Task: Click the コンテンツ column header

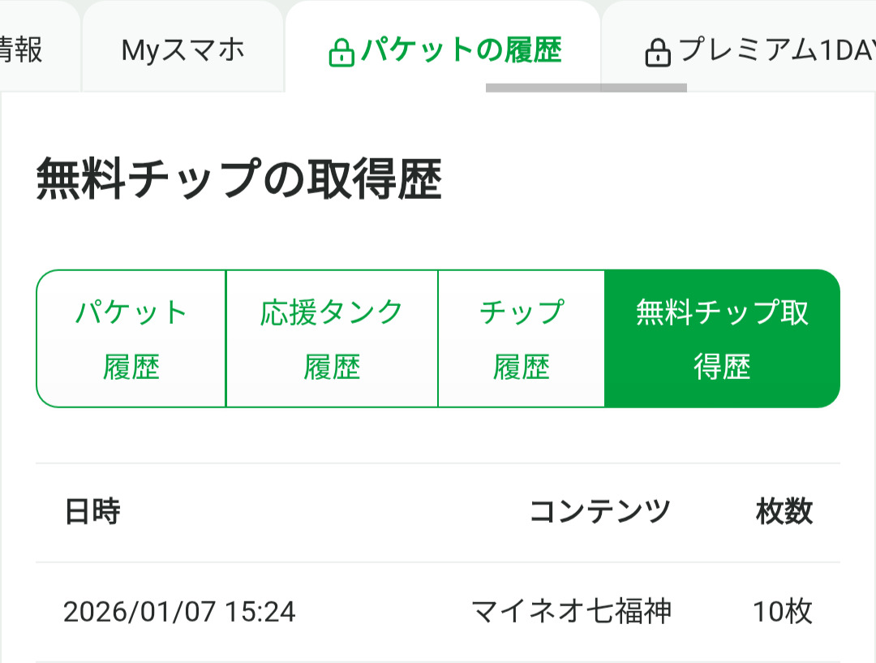Action: click(x=600, y=512)
